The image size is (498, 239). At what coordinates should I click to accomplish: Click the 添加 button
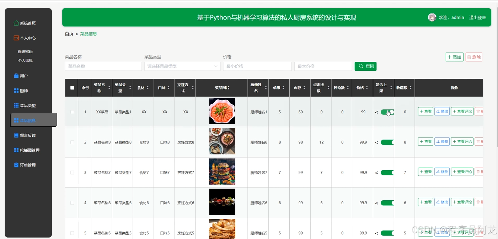455,57
